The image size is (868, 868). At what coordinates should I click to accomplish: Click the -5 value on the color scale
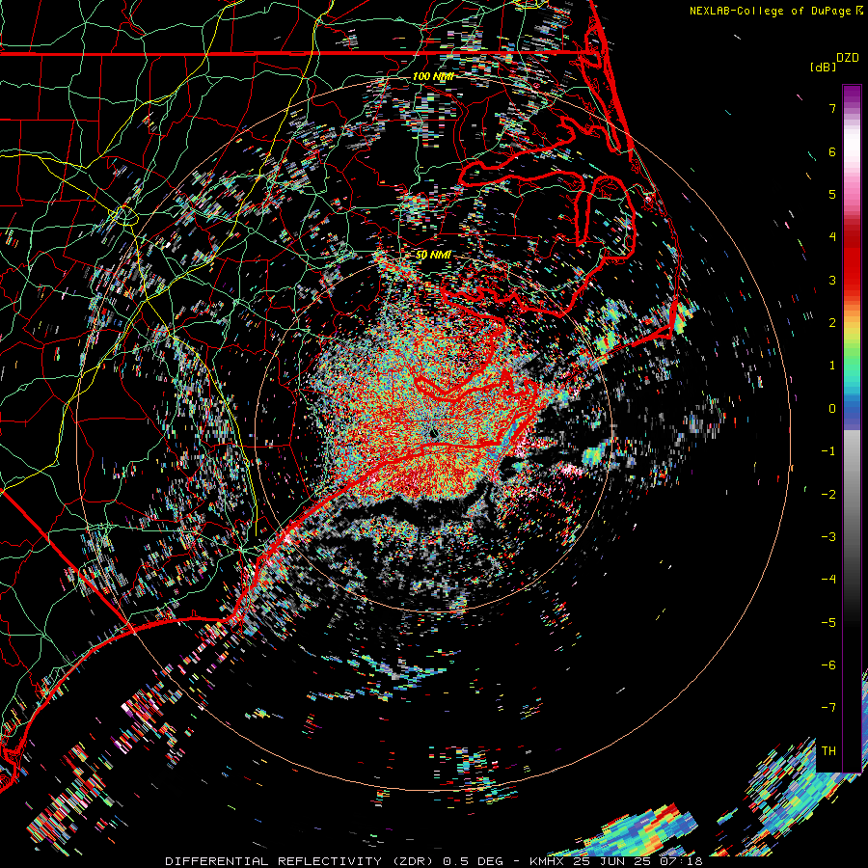click(828, 623)
